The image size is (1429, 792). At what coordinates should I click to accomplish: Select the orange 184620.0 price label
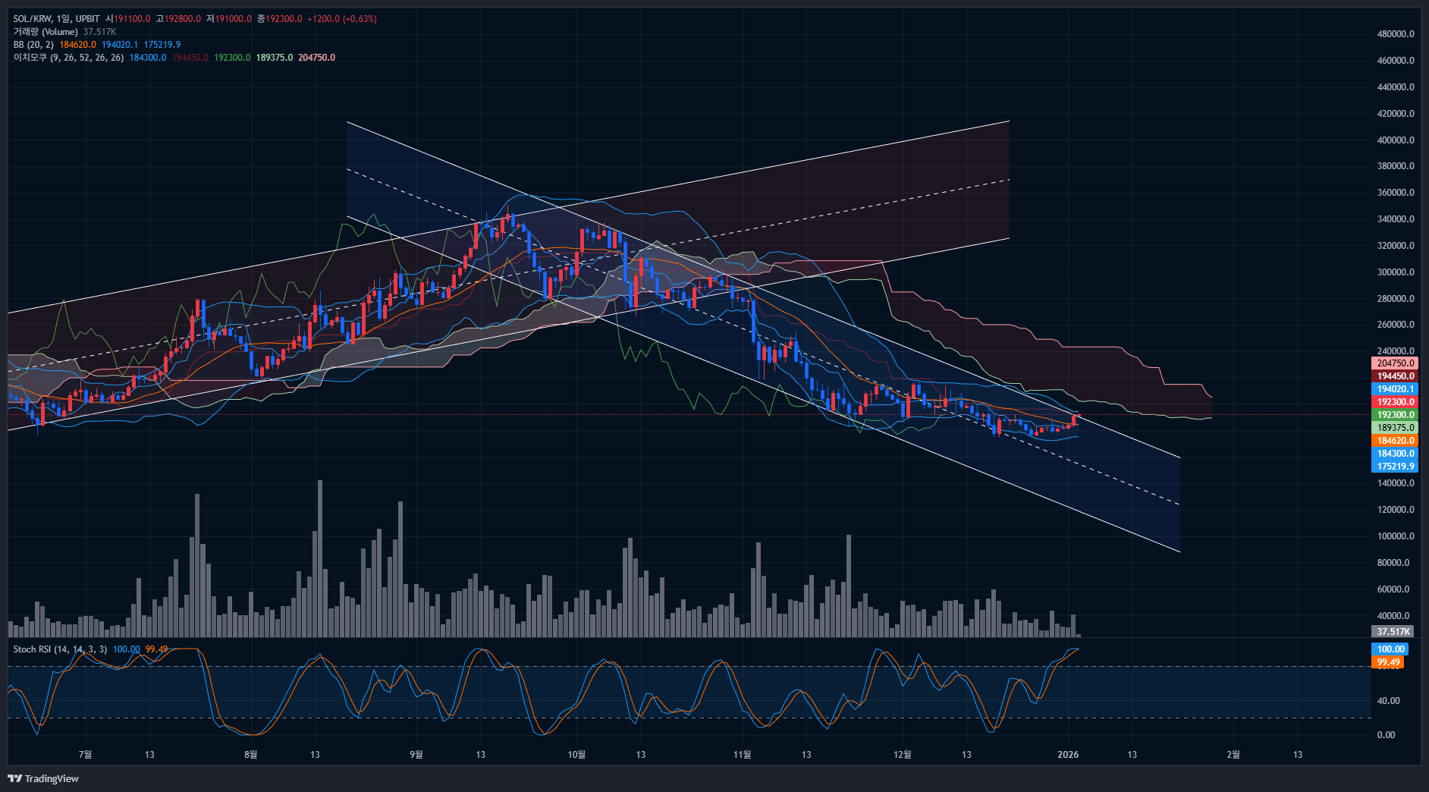point(1394,441)
